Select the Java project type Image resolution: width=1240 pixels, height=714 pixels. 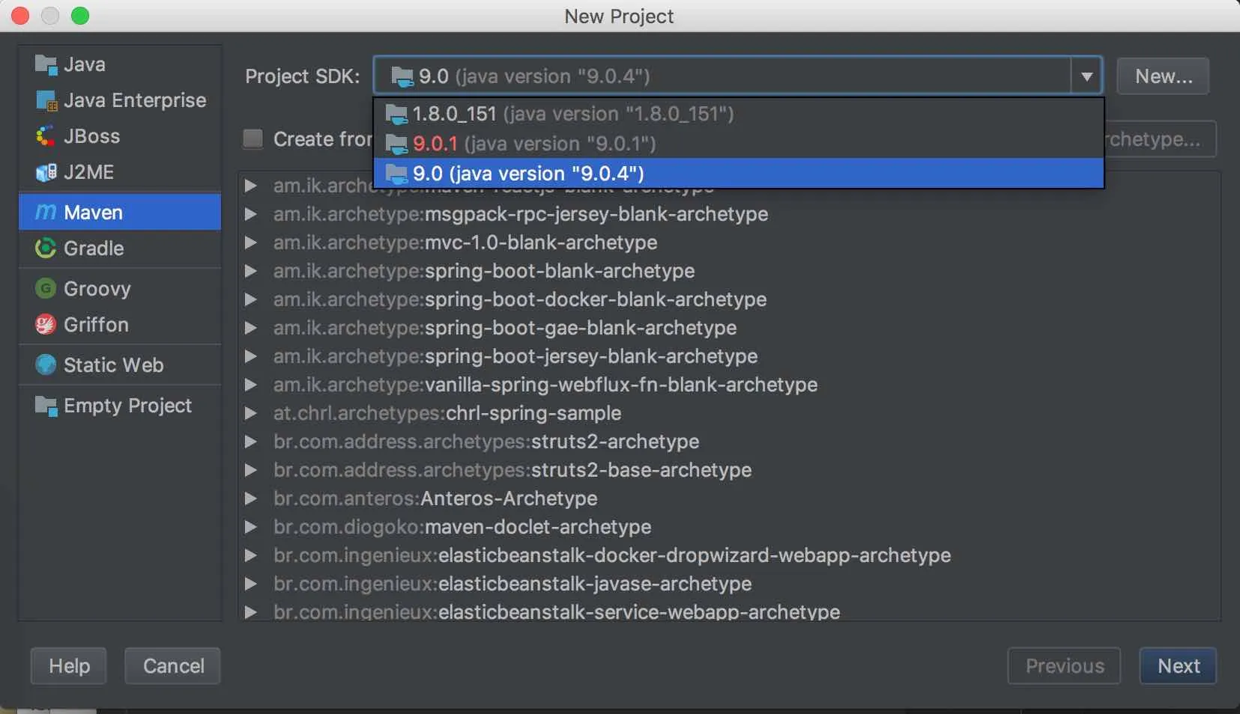(120, 64)
